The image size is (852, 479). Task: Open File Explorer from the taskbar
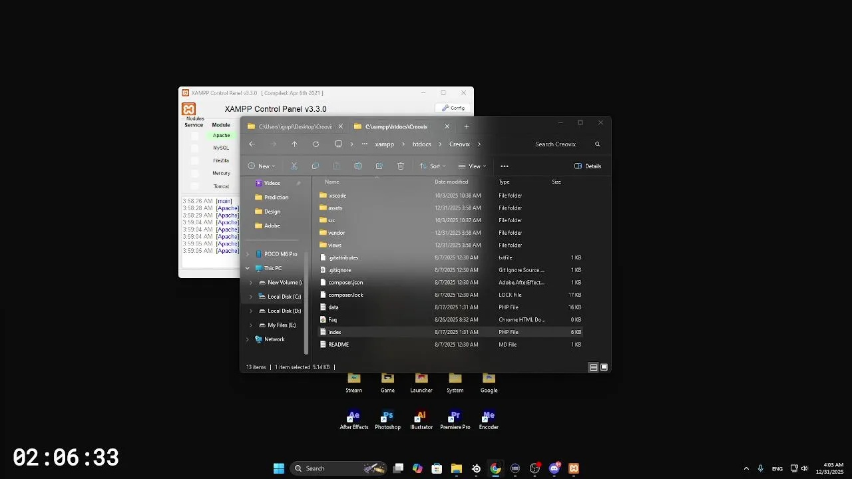click(456, 468)
